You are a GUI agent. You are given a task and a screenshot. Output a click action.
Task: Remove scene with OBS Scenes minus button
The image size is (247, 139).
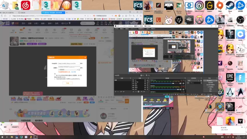click(x=118, y=91)
